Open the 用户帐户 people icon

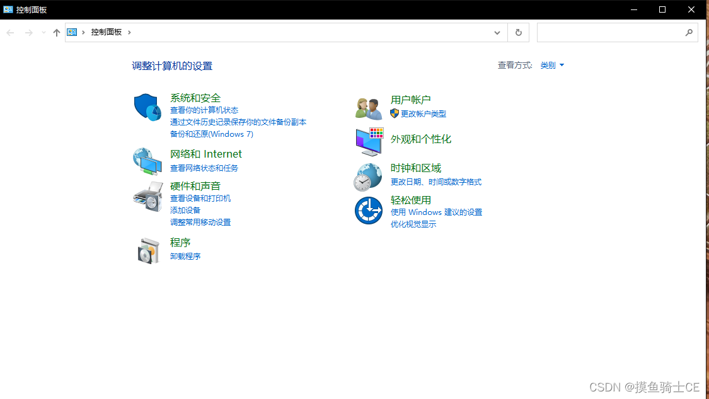[369, 108]
